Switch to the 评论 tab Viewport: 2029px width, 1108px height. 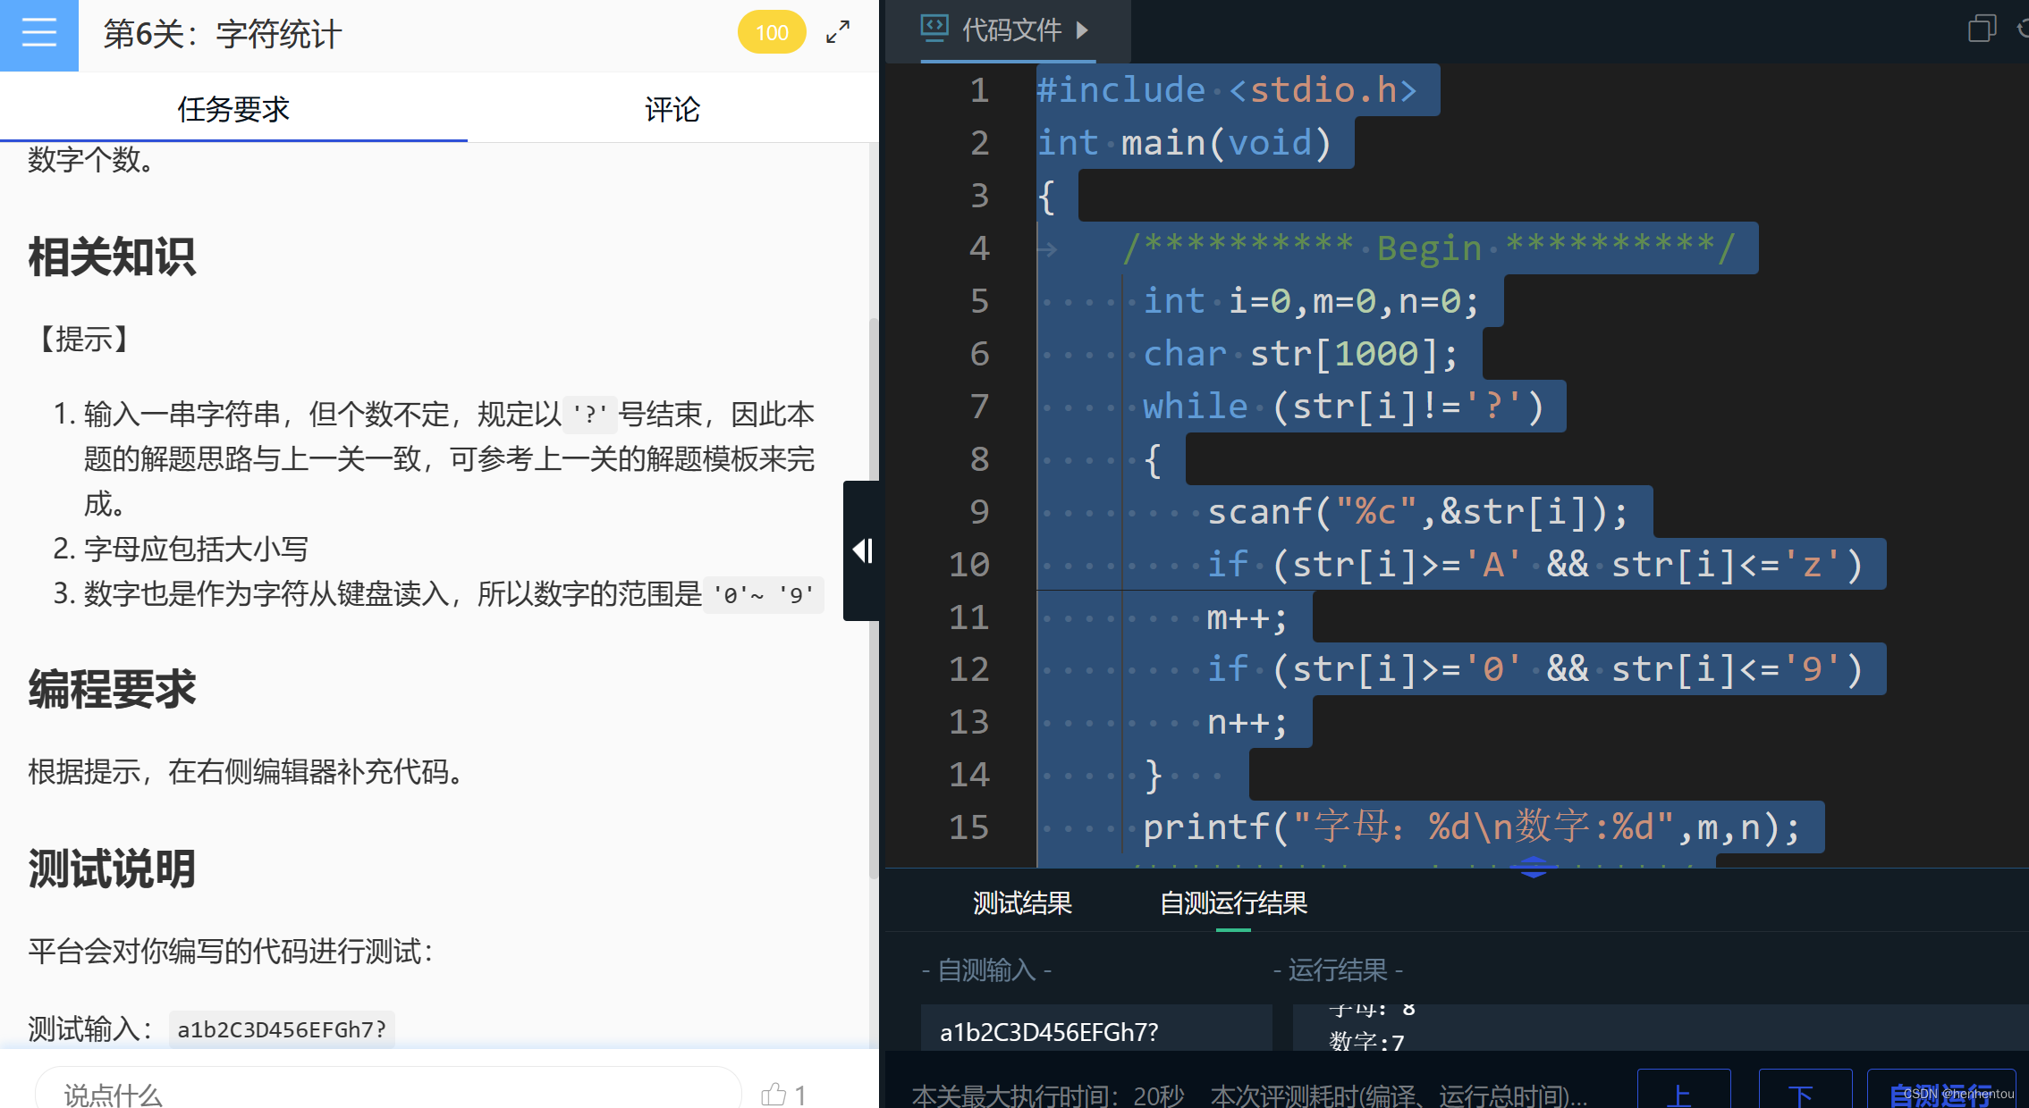[x=672, y=109]
